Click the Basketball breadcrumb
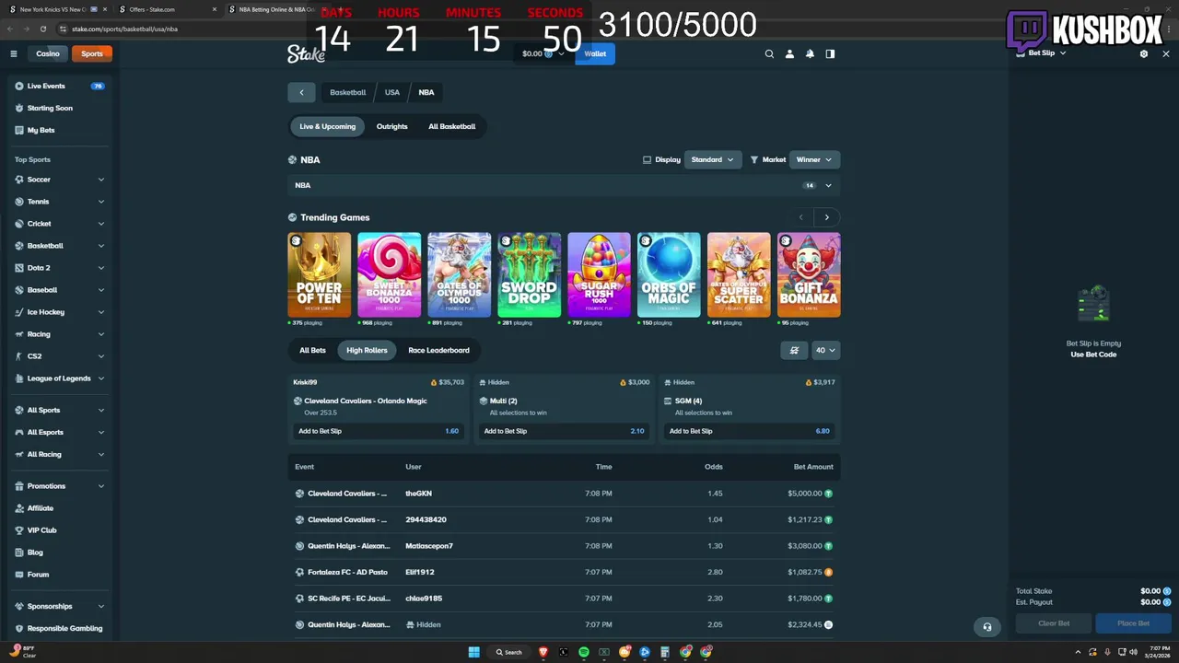Viewport: 1179px width, 663px height. pyautogui.click(x=348, y=92)
